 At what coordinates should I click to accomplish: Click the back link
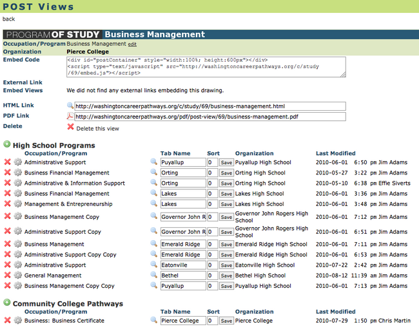[x=8, y=19]
